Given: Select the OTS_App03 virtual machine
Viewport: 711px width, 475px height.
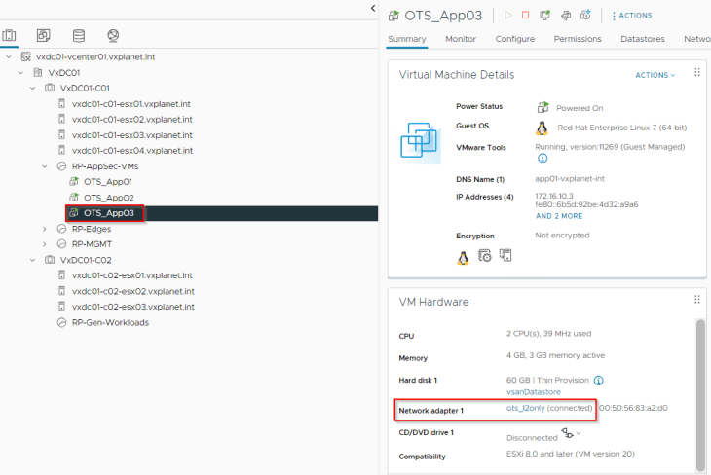Looking at the screenshot, I should click(x=108, y=213).
